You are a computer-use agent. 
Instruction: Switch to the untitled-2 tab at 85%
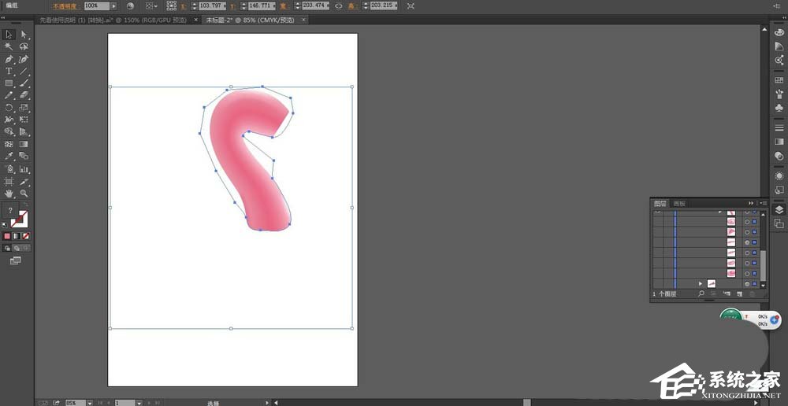(251, 20)
